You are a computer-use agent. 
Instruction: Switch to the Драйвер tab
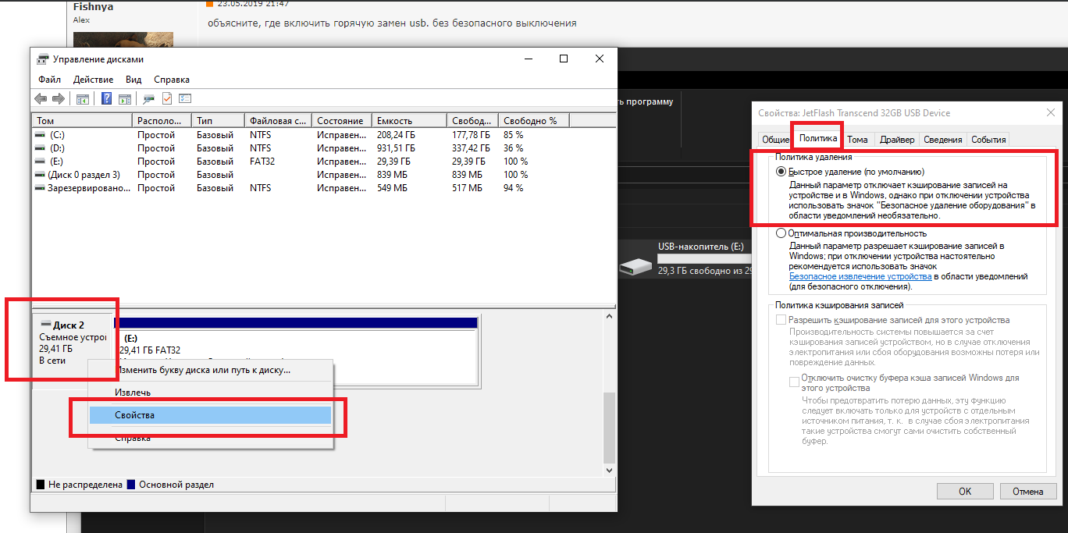click(897, 140)
